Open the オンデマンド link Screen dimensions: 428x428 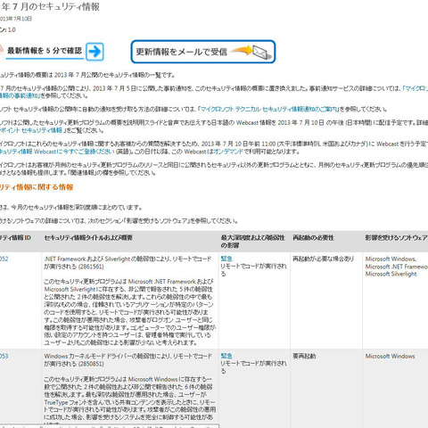pyautogui.click(x=228, y=152)
